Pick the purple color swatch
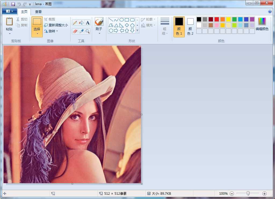Screen dimensions: 275x199 [x=252, y=19]
